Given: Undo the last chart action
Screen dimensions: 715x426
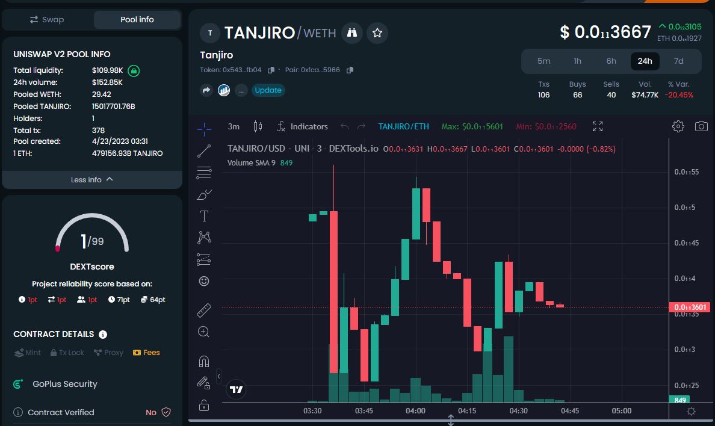Looking at the screenshot, I should 345,126.
